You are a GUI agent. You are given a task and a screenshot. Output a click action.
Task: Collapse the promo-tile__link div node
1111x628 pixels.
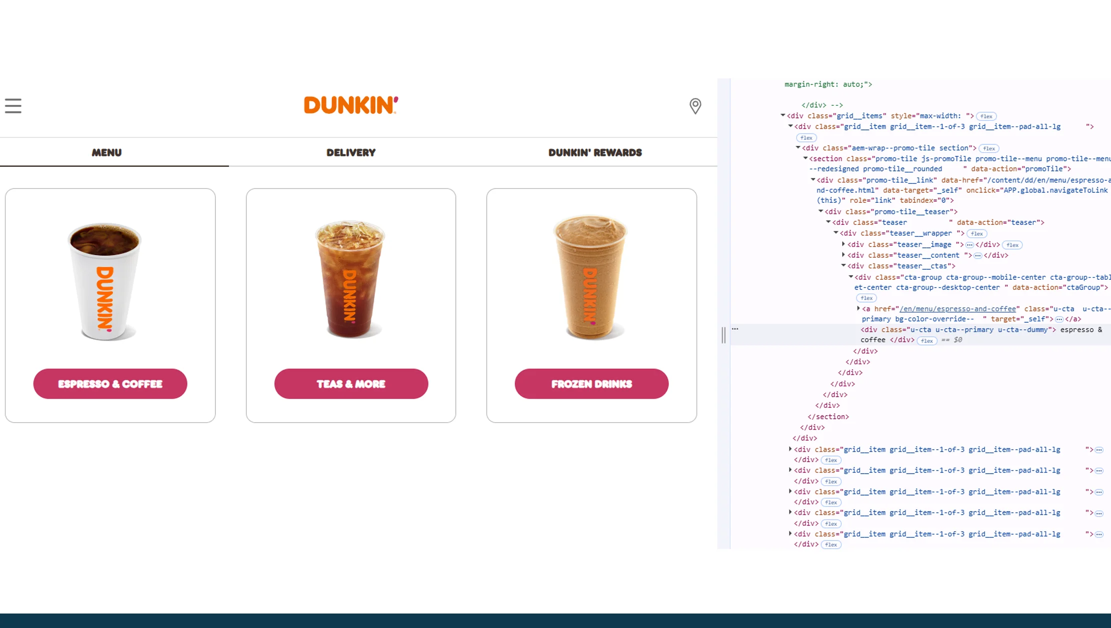click(813, 180)
